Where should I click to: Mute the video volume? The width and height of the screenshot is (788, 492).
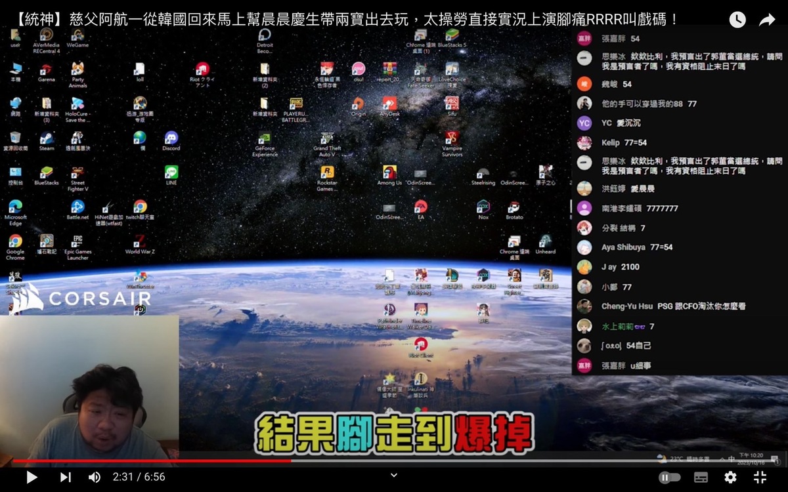point(95,477)
